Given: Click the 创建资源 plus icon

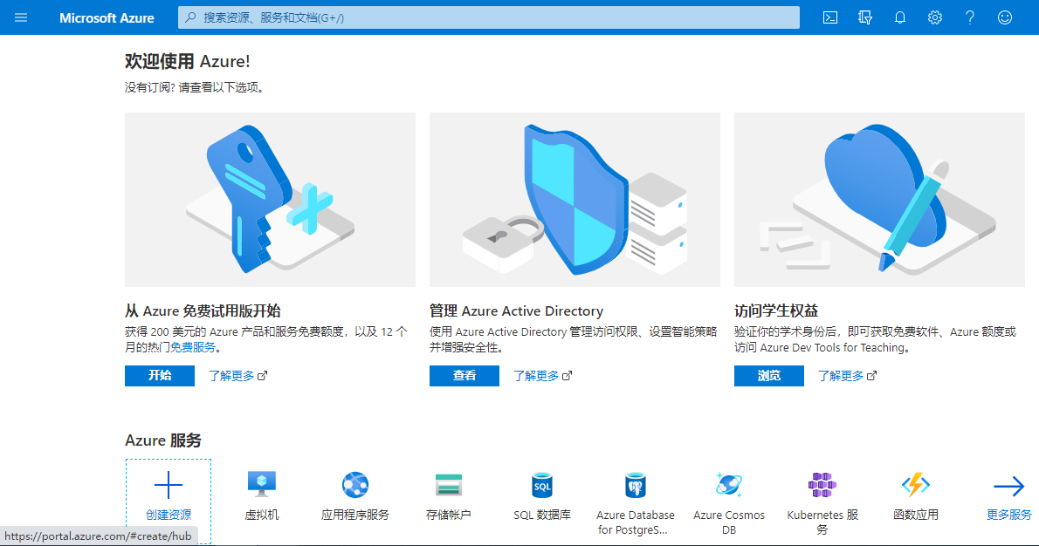Looking at the screenshot, I should [x=169, y=485].
